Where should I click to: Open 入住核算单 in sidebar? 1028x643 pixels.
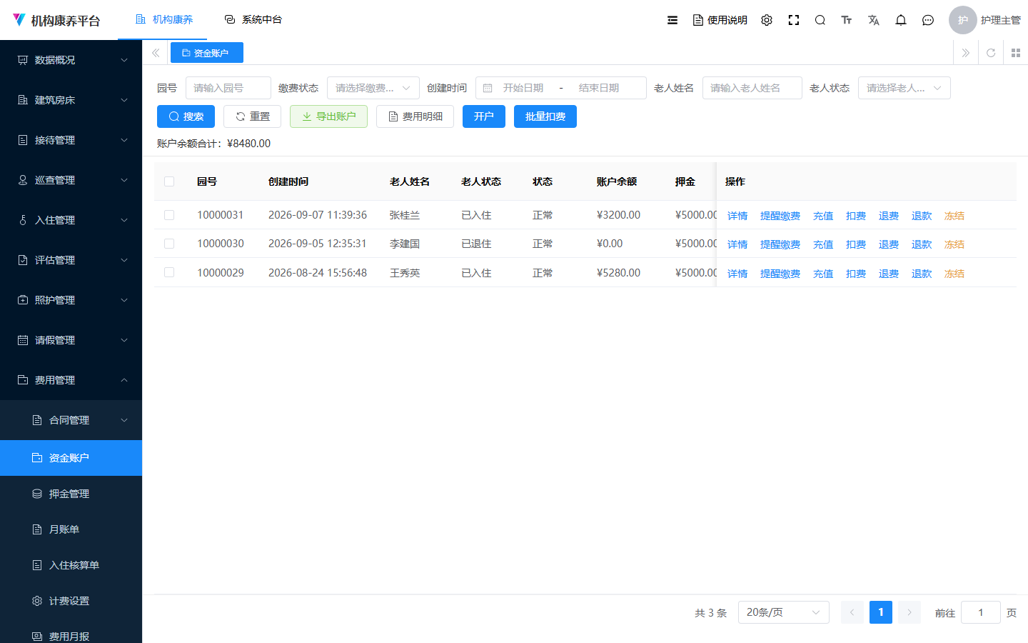pos(71,565)
